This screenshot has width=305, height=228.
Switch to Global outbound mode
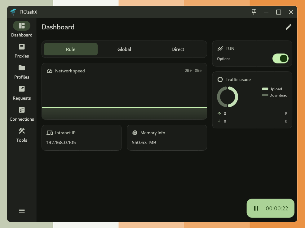[124, 49]
